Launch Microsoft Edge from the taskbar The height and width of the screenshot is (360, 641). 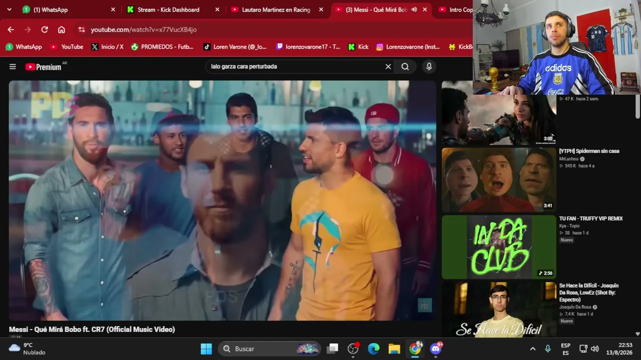click(374, 348)
